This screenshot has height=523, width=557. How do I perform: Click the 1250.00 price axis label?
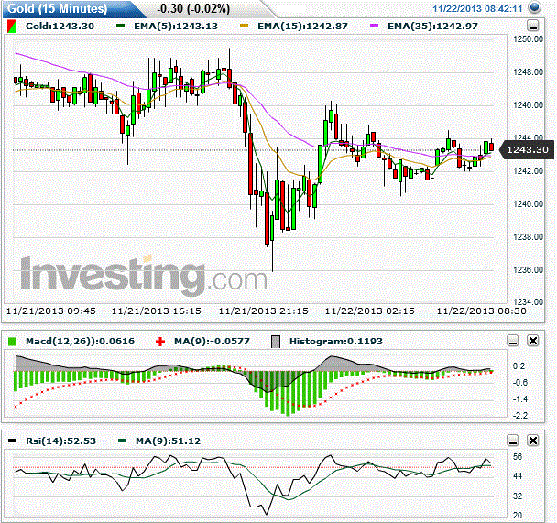(x=528, y=39)
